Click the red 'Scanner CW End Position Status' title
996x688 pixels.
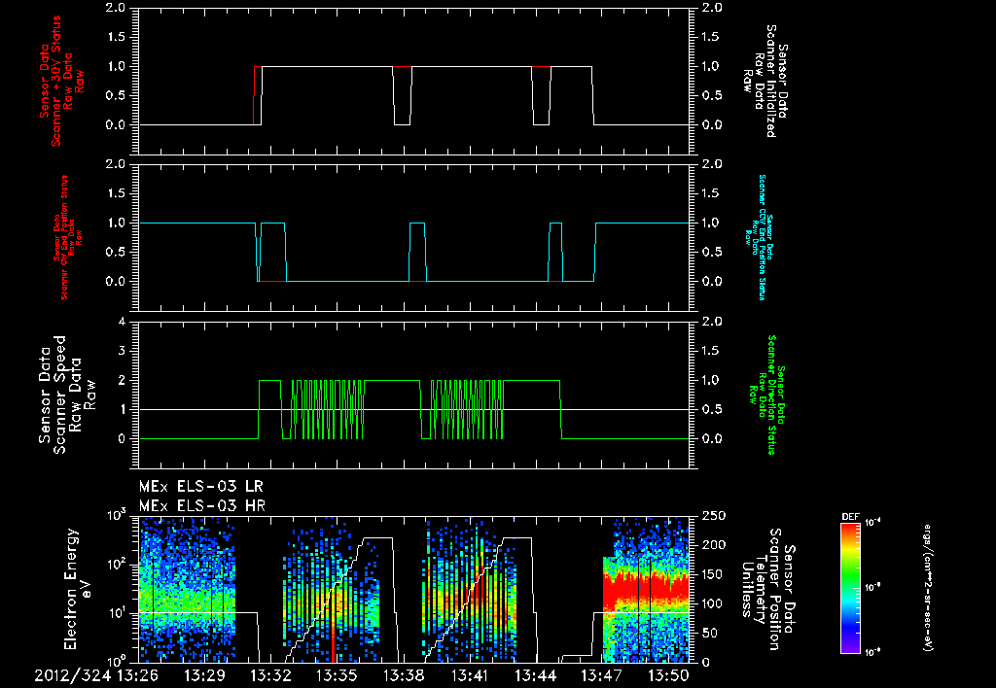coord(68,237)
